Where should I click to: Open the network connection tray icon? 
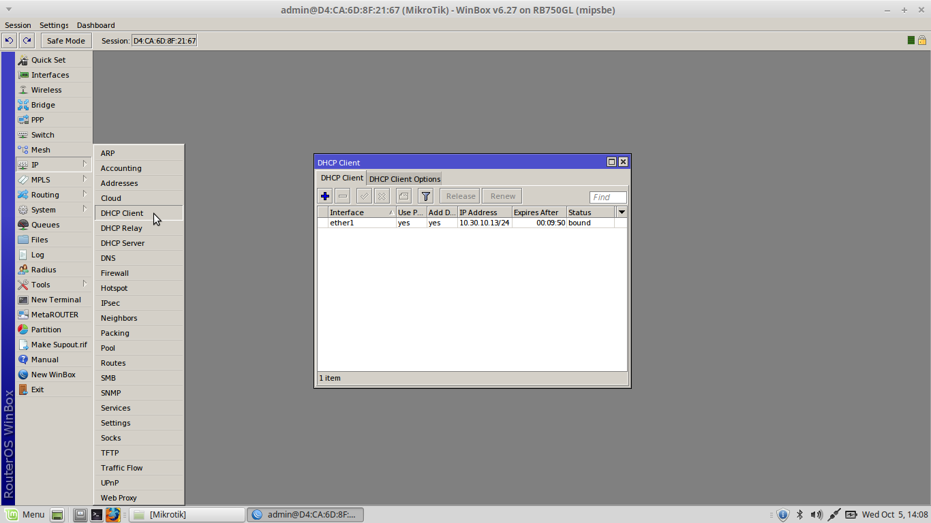tap(834, 515)
